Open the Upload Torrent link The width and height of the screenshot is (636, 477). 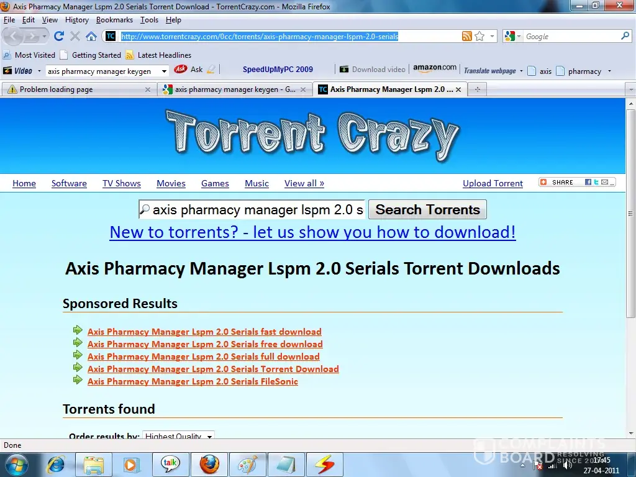point(493,183)
